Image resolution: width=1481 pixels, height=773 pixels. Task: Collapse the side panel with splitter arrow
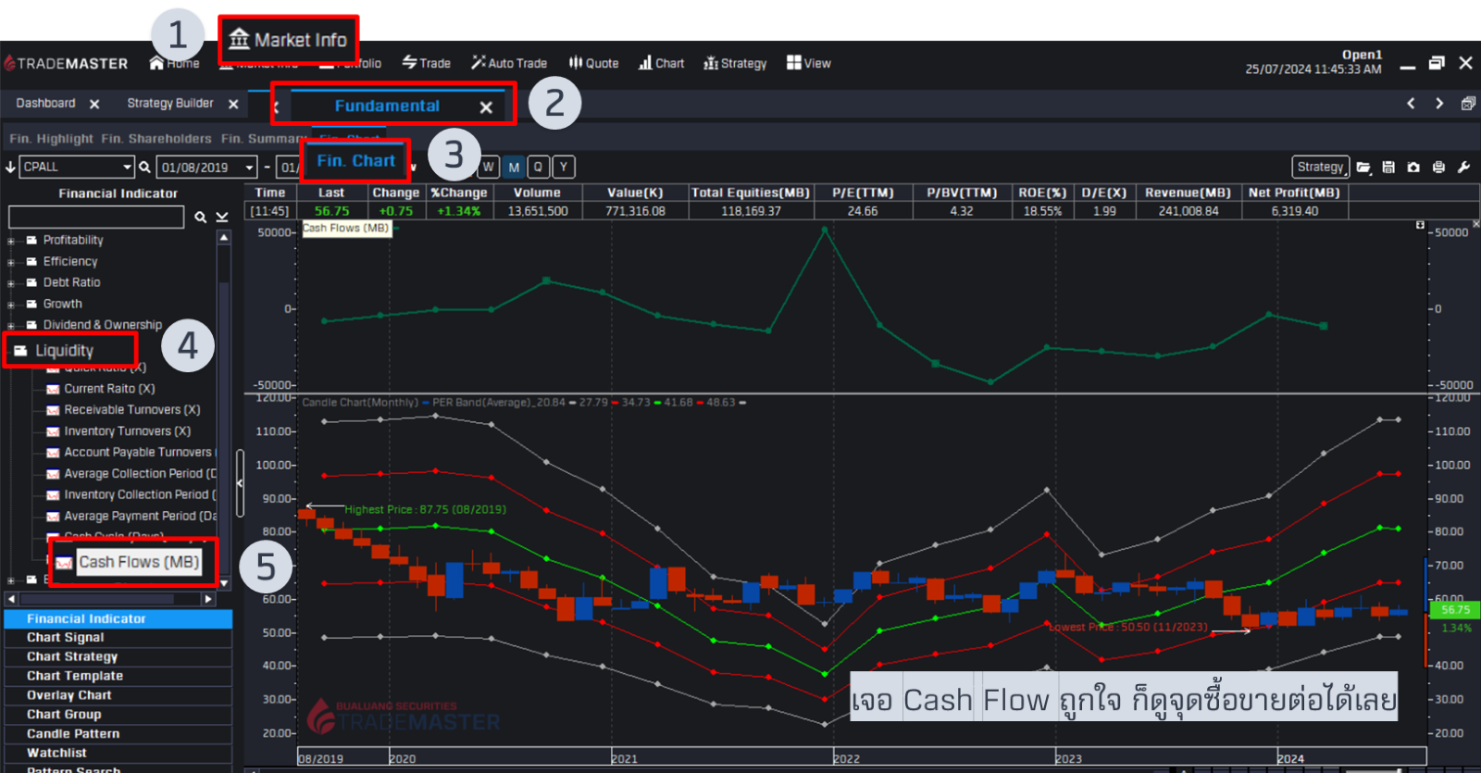point(240,482)
